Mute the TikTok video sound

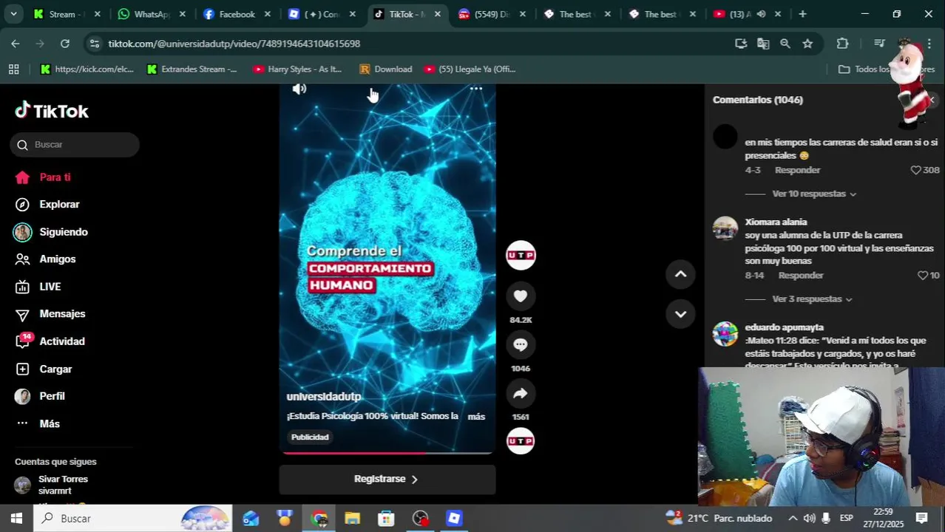point(299,89)
